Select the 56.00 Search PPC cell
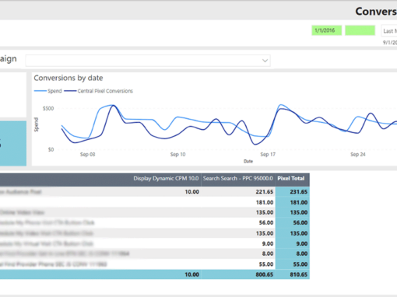Image resolution: width=397 pixels, height=297 pixels. [x=266, y=222]
